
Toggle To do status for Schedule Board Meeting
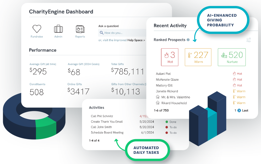coord(167,133)
